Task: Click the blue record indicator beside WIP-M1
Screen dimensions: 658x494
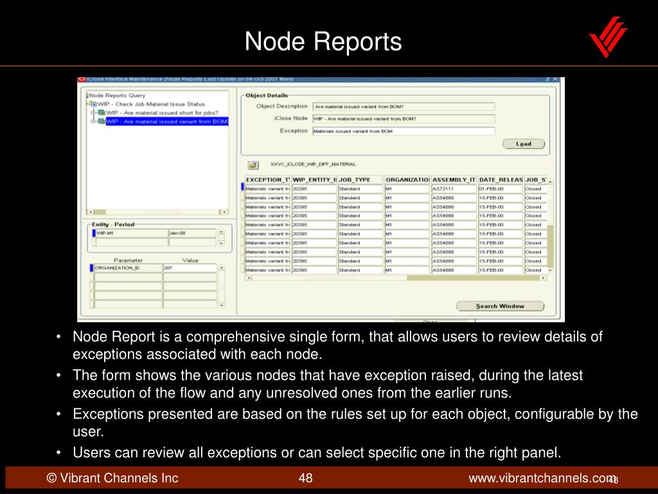Action: [94, 233]
